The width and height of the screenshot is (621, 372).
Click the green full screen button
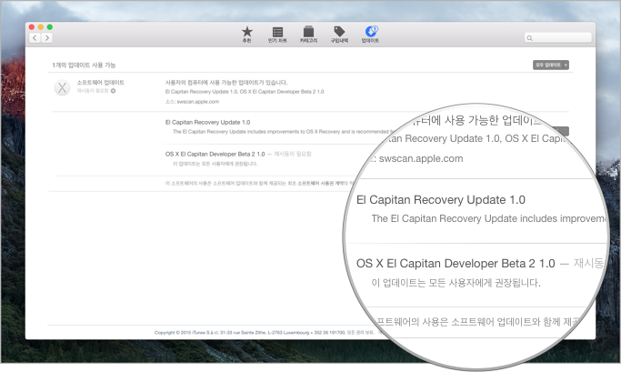(x=49, y=27)
